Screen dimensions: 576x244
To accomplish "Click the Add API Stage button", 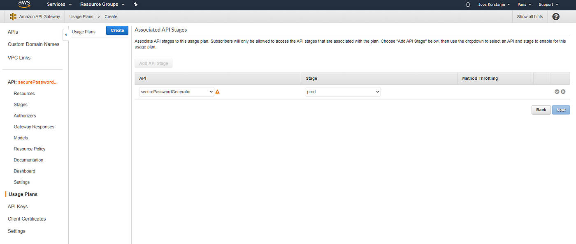I will click(x=153, y=64).
